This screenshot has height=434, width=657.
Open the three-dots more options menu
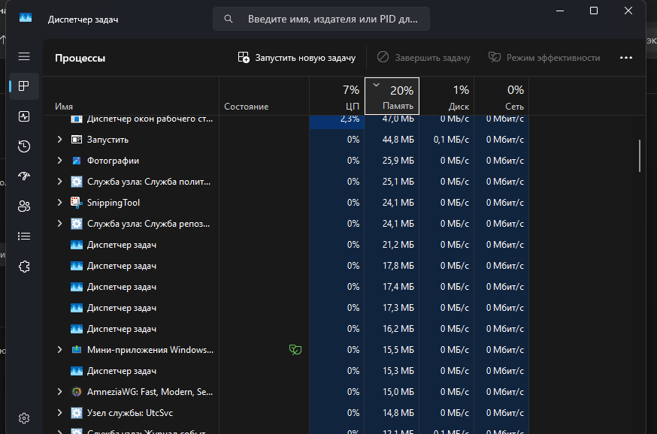[626, 58]
